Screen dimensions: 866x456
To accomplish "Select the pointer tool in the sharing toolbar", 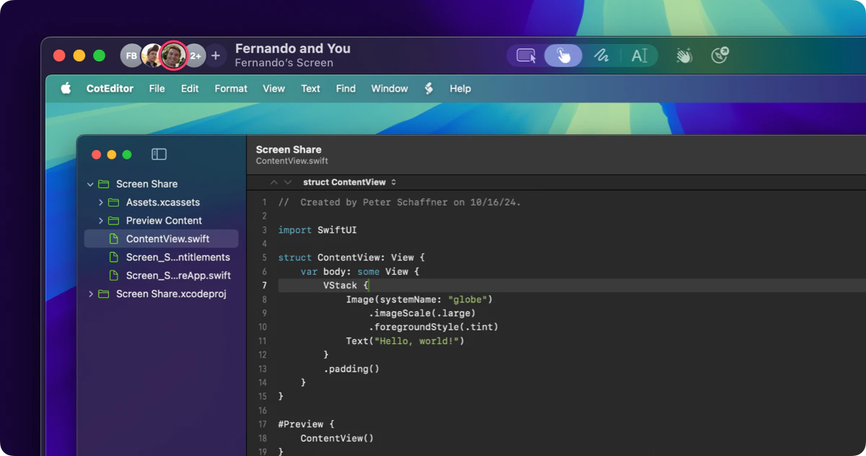I will coord(564,56).
